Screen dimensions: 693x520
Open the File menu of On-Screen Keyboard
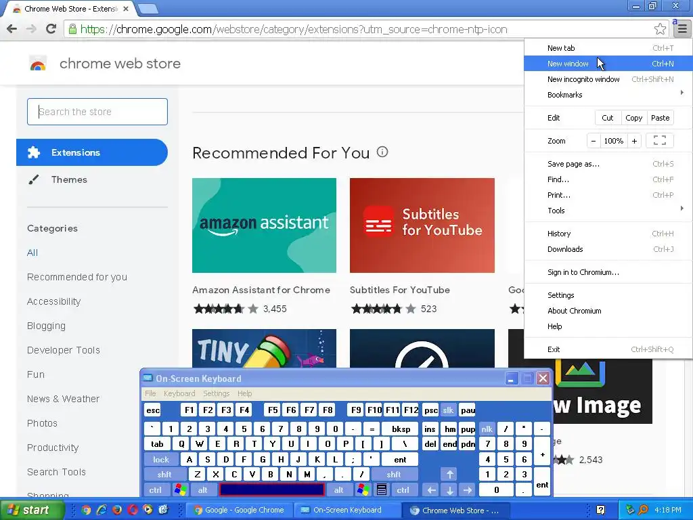tap(150, 393)
